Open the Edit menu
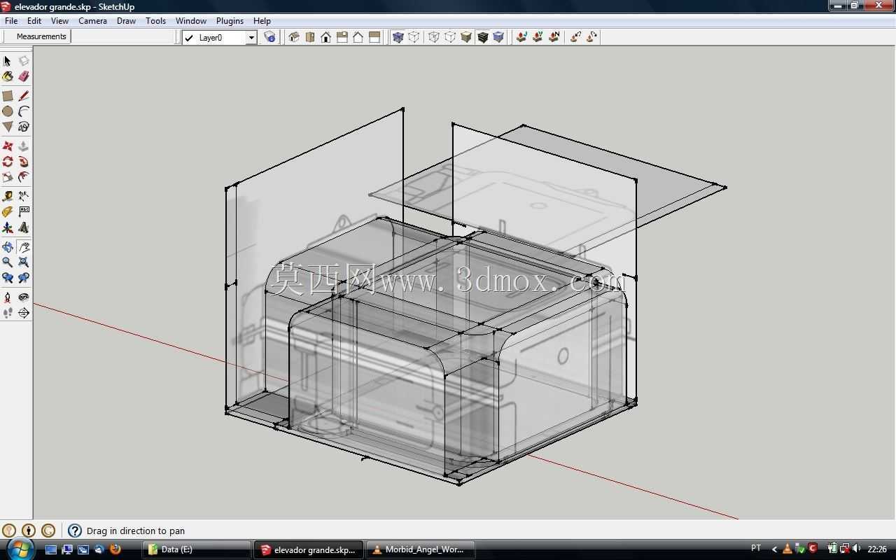 coord(34,21)
